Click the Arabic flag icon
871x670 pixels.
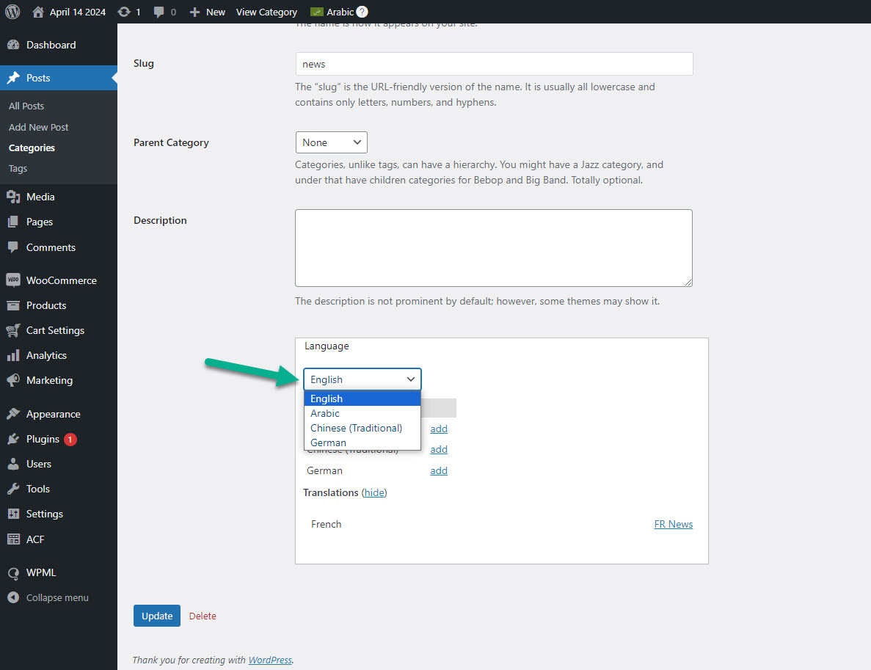coord(316,12)
